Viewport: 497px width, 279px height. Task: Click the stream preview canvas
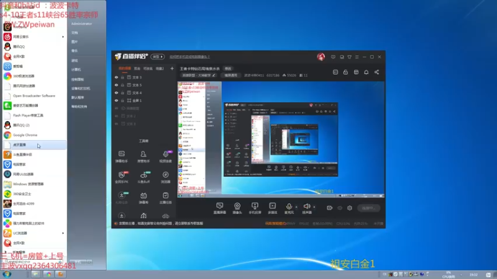[281, 139]
